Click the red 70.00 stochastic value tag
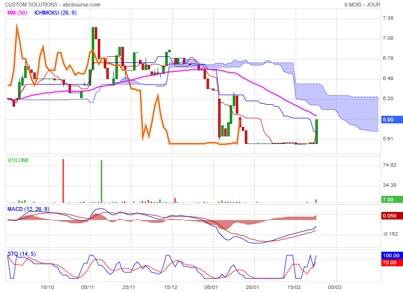 (x=392, y=262)
